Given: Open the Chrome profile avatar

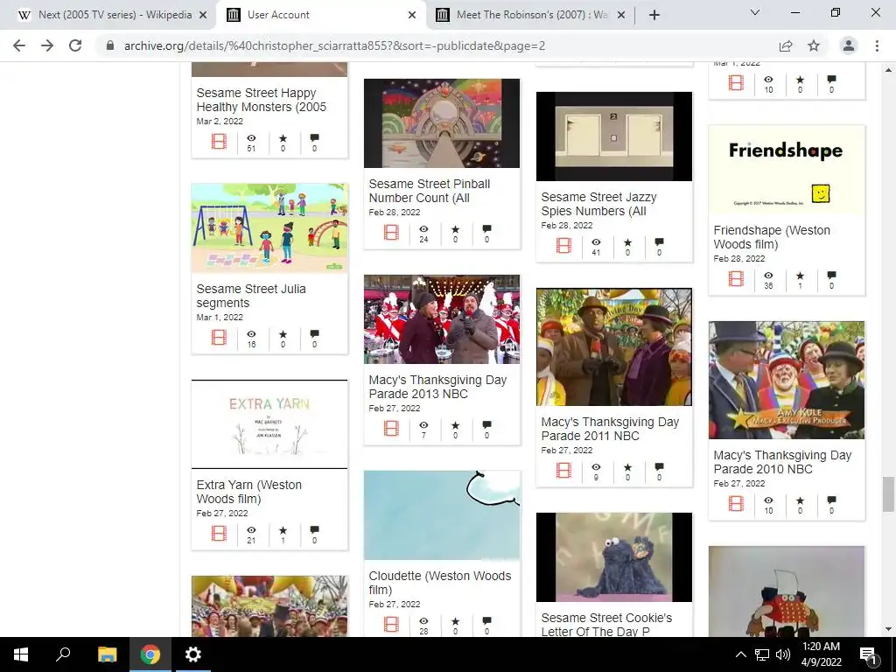Looking at the screenshot, I should (x=849, y=45).
